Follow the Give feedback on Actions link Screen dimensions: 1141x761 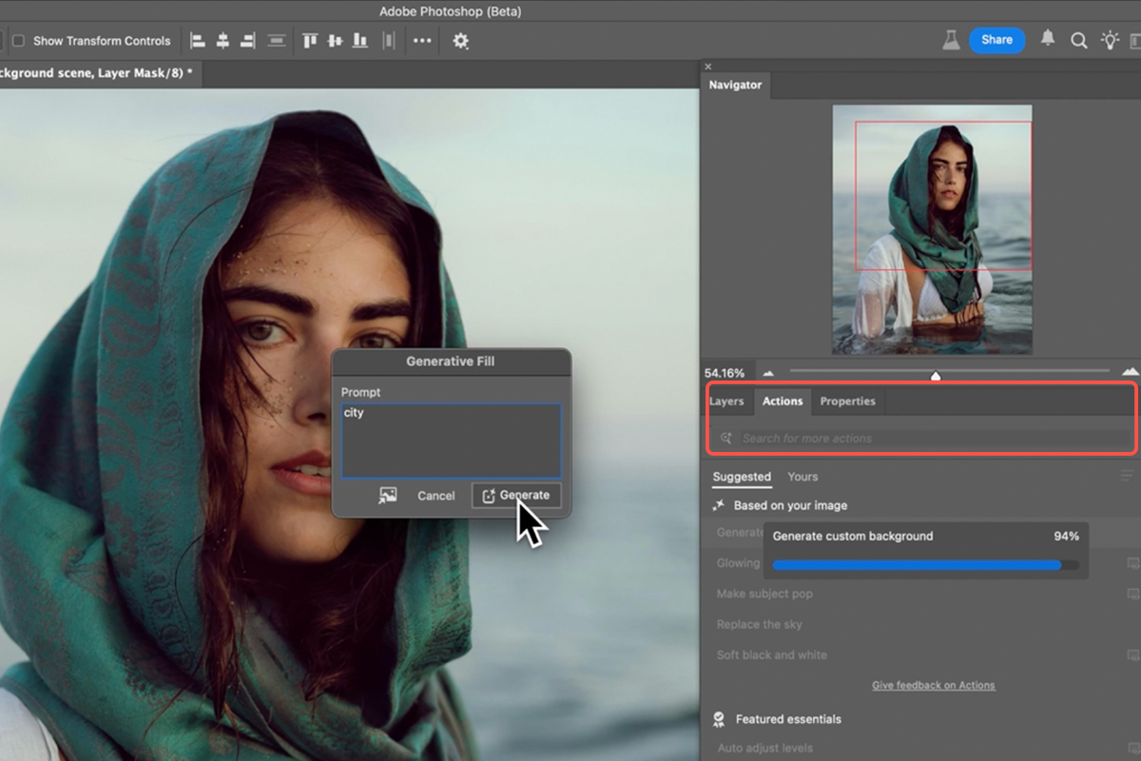click(933, 685)
